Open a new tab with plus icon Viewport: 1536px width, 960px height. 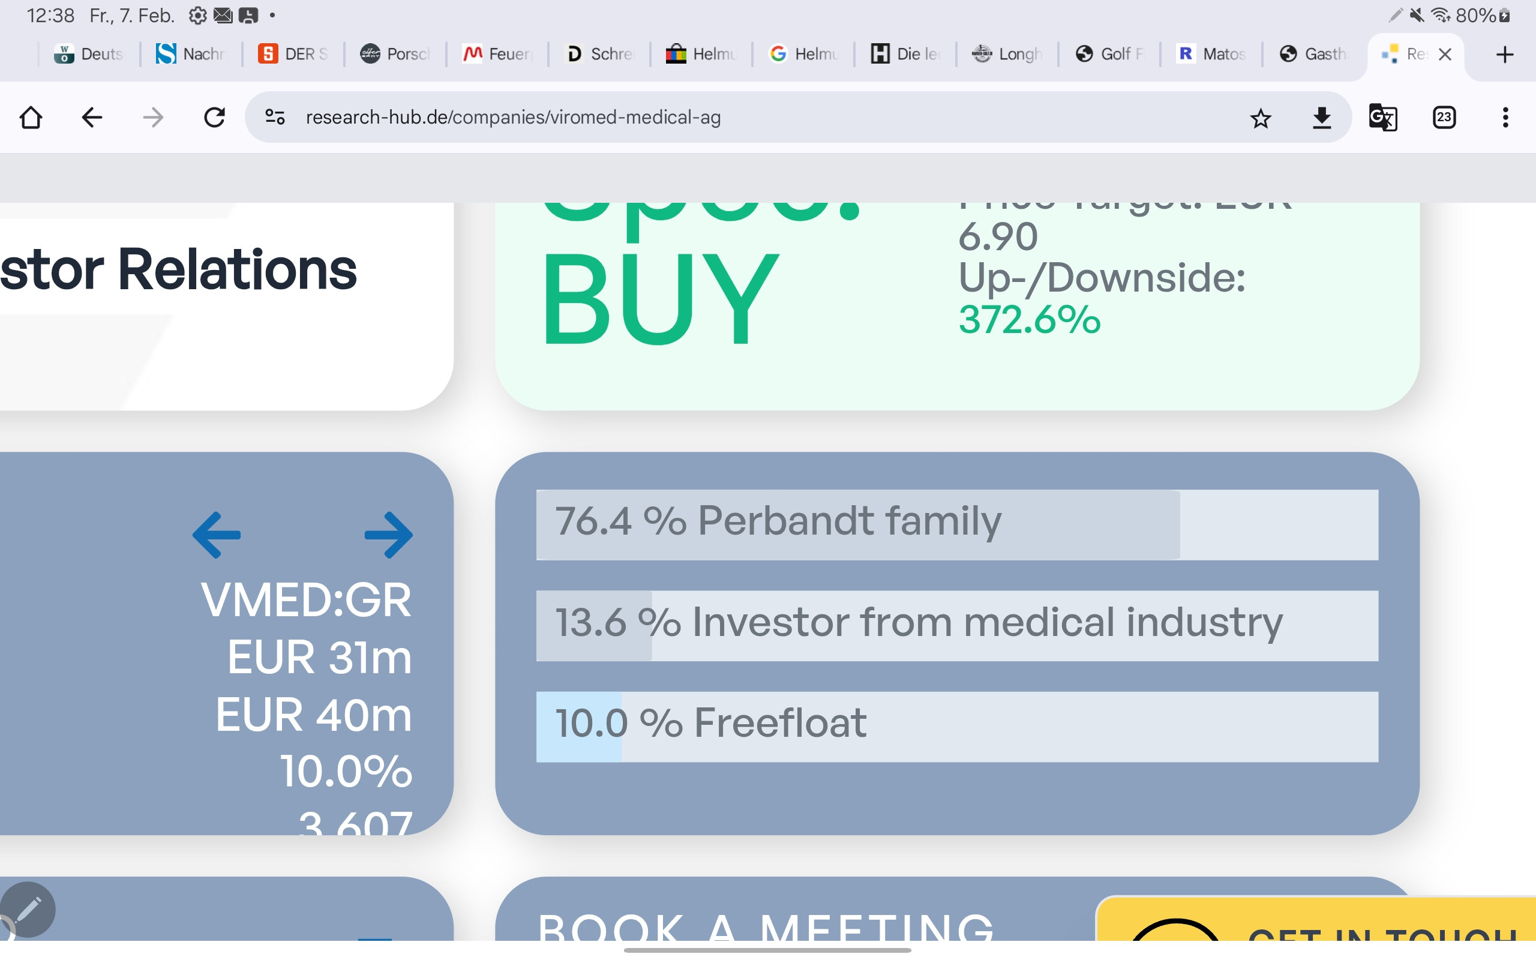[1504, 55]
